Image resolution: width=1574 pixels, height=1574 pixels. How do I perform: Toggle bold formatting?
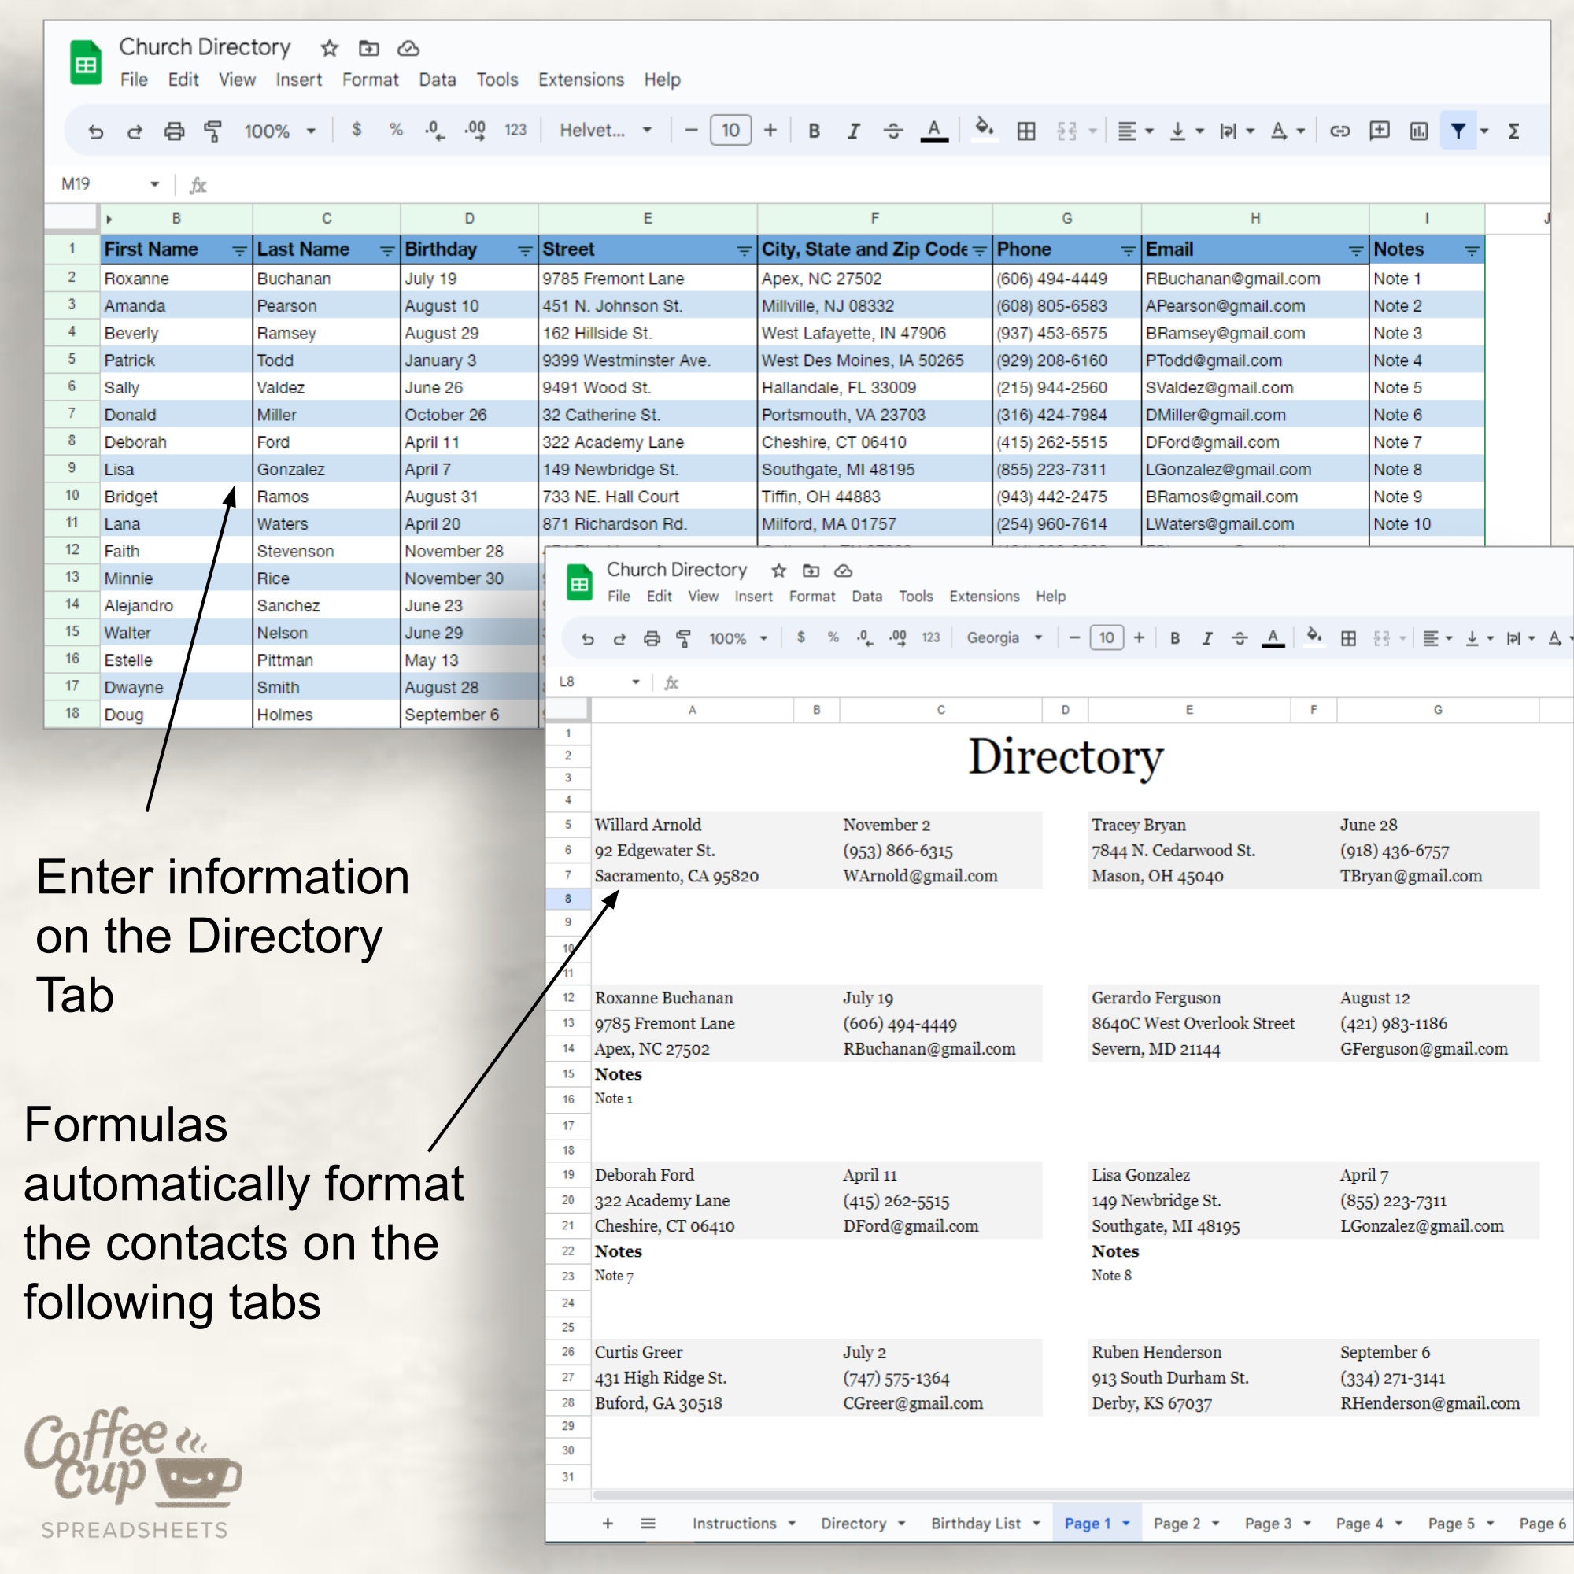pos(814,131)
